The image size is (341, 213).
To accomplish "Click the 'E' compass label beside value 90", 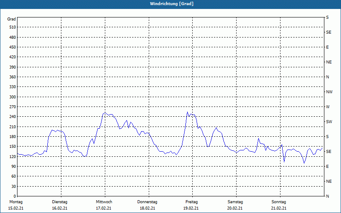I will tap(327, 167).
